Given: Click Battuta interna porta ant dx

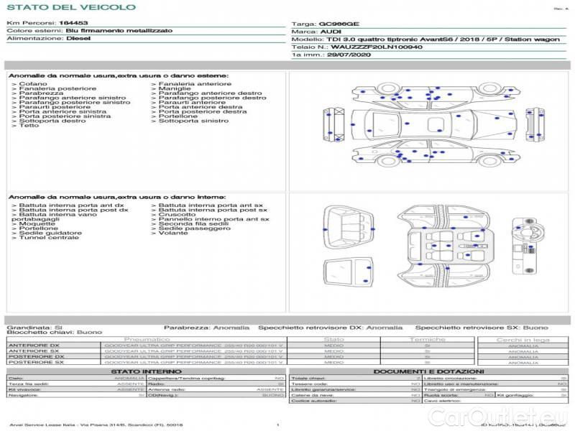Looking at the screenshot, I should point(71,205).
